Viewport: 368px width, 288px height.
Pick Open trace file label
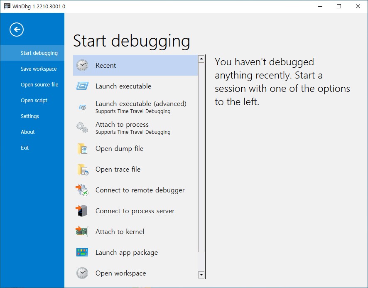click(118, 170)
